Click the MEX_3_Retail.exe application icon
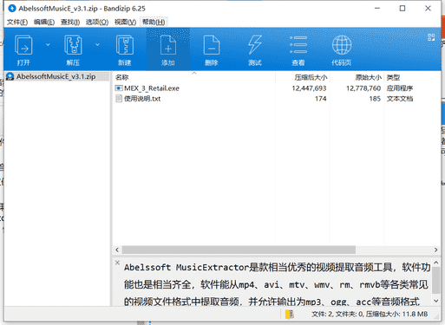This screenshot has width=445, height=325. point(119,88)
